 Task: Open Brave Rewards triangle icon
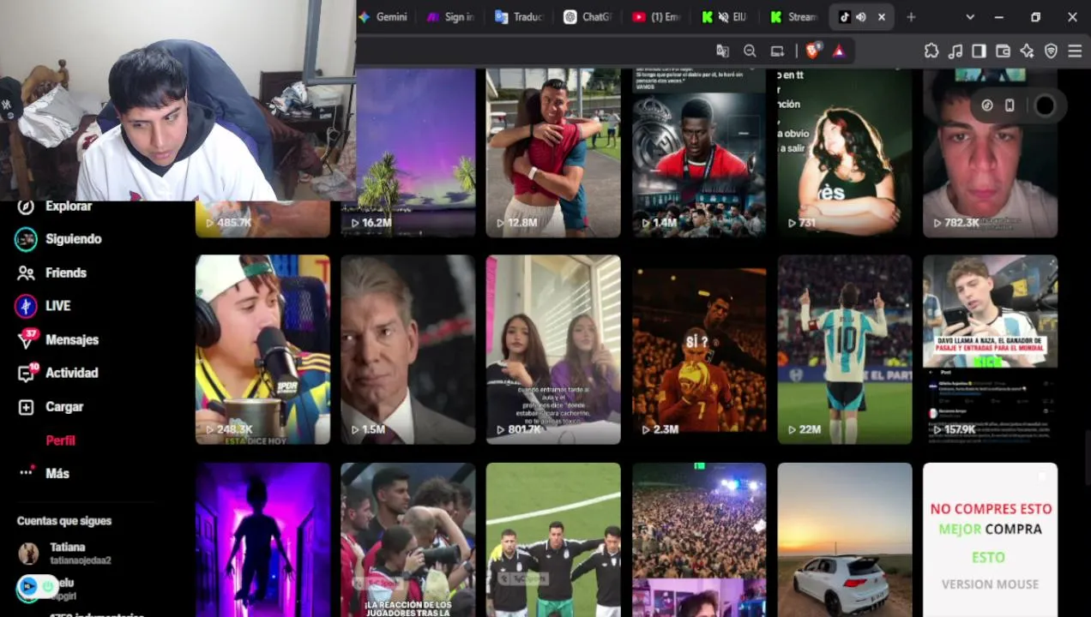tap(839, 51)
